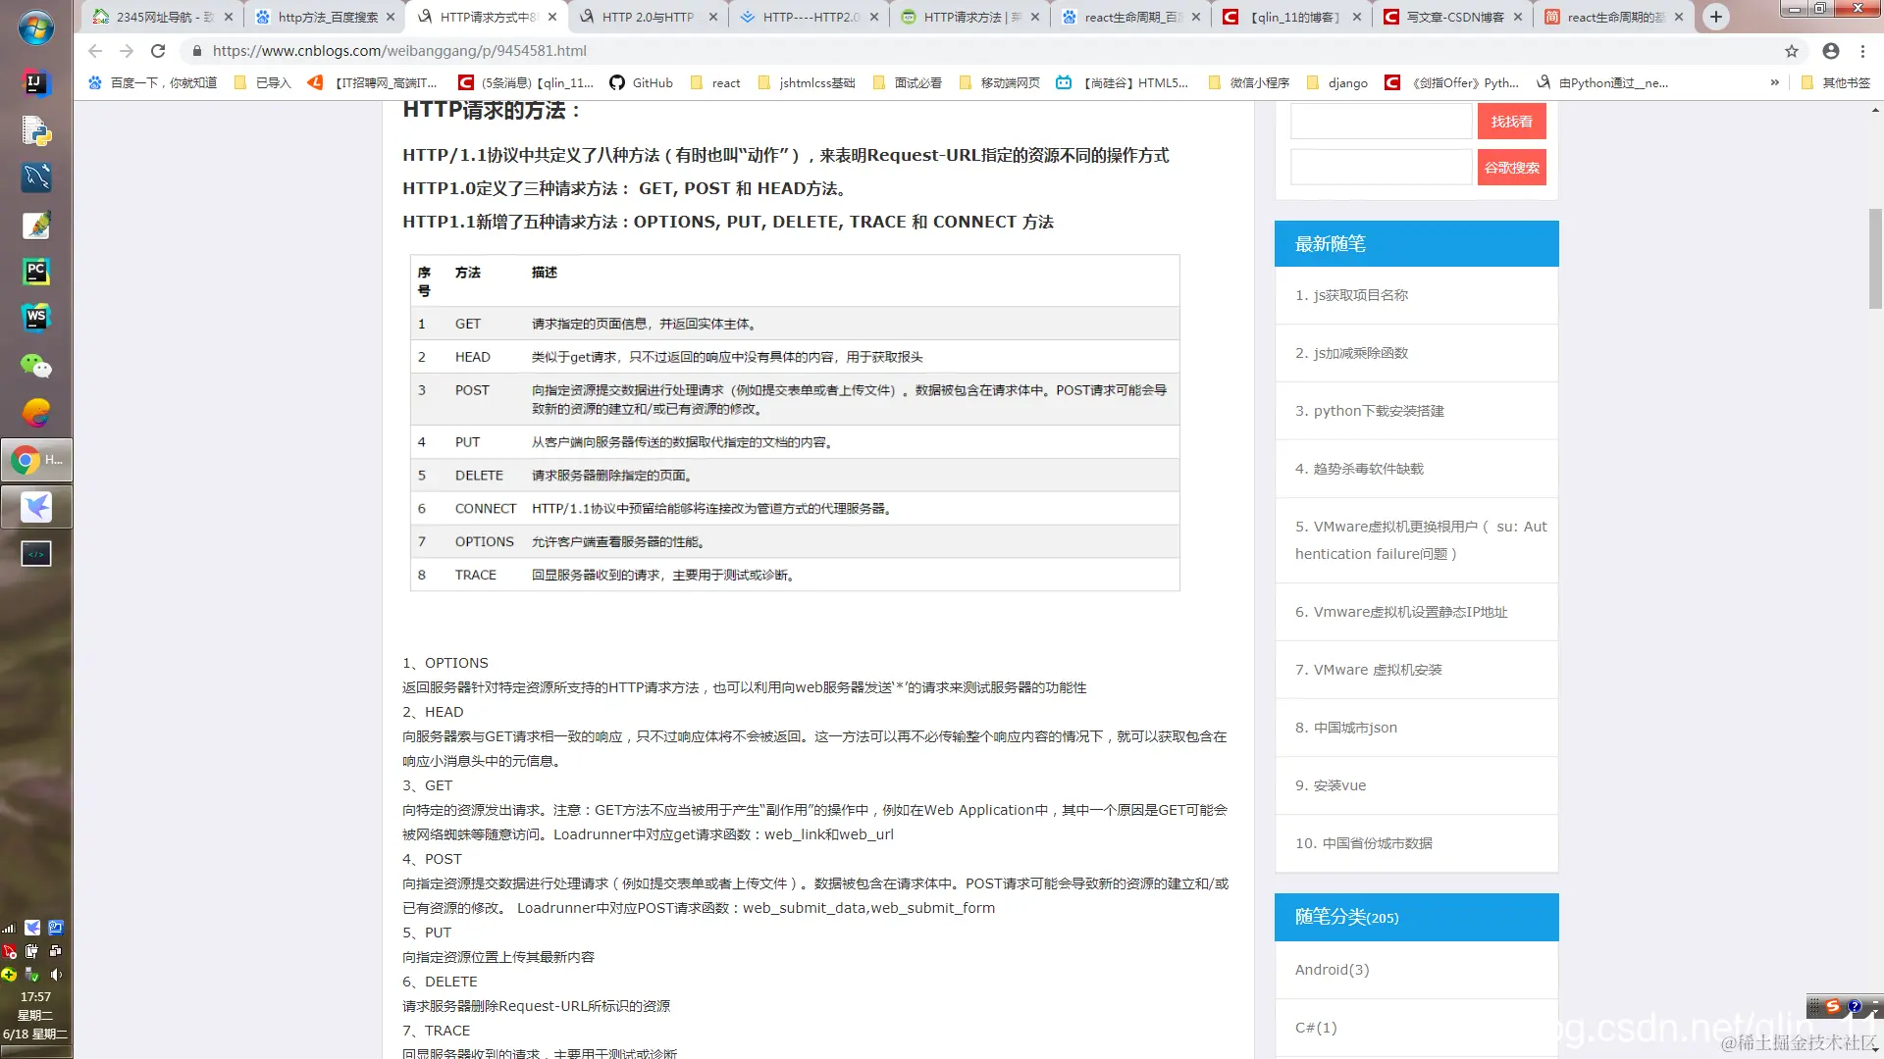
Task: Click the browser back navigation arrow
Action: 93,50
